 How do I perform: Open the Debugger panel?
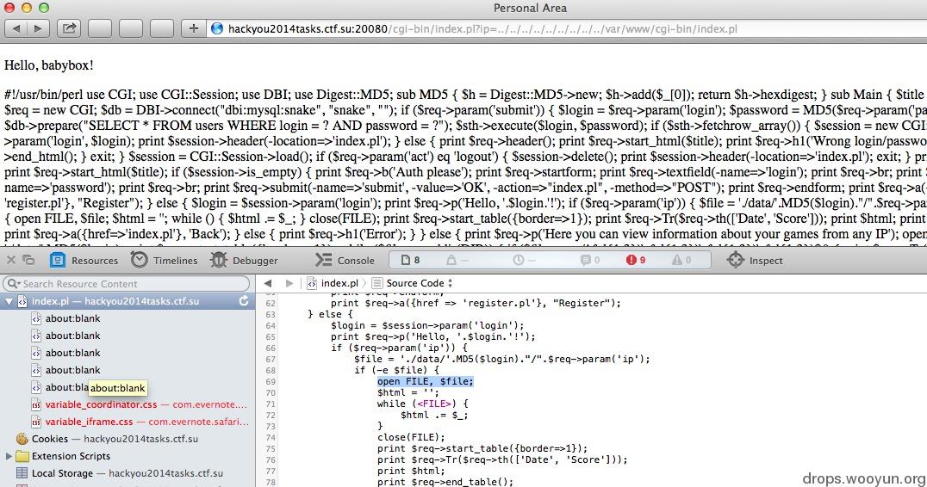click(x=244, y=261)
